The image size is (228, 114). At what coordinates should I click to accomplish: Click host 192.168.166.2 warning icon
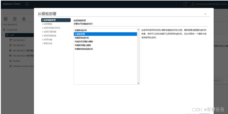(x=10, y=45)
